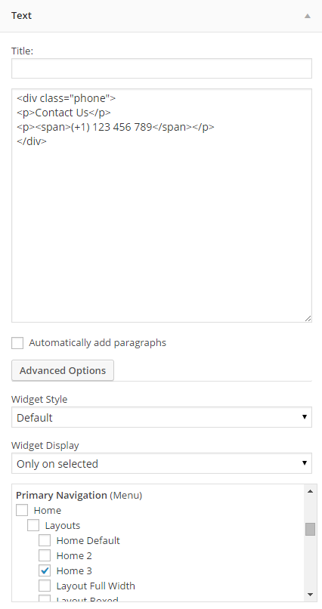322x609 pixels.
Task: Open the Widget Style dropdown
Action: pos(162,418)
